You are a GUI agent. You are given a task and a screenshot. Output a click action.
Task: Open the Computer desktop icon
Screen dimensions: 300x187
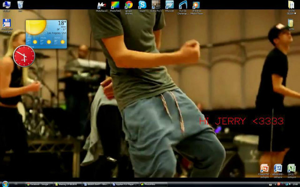click(7, 6)
